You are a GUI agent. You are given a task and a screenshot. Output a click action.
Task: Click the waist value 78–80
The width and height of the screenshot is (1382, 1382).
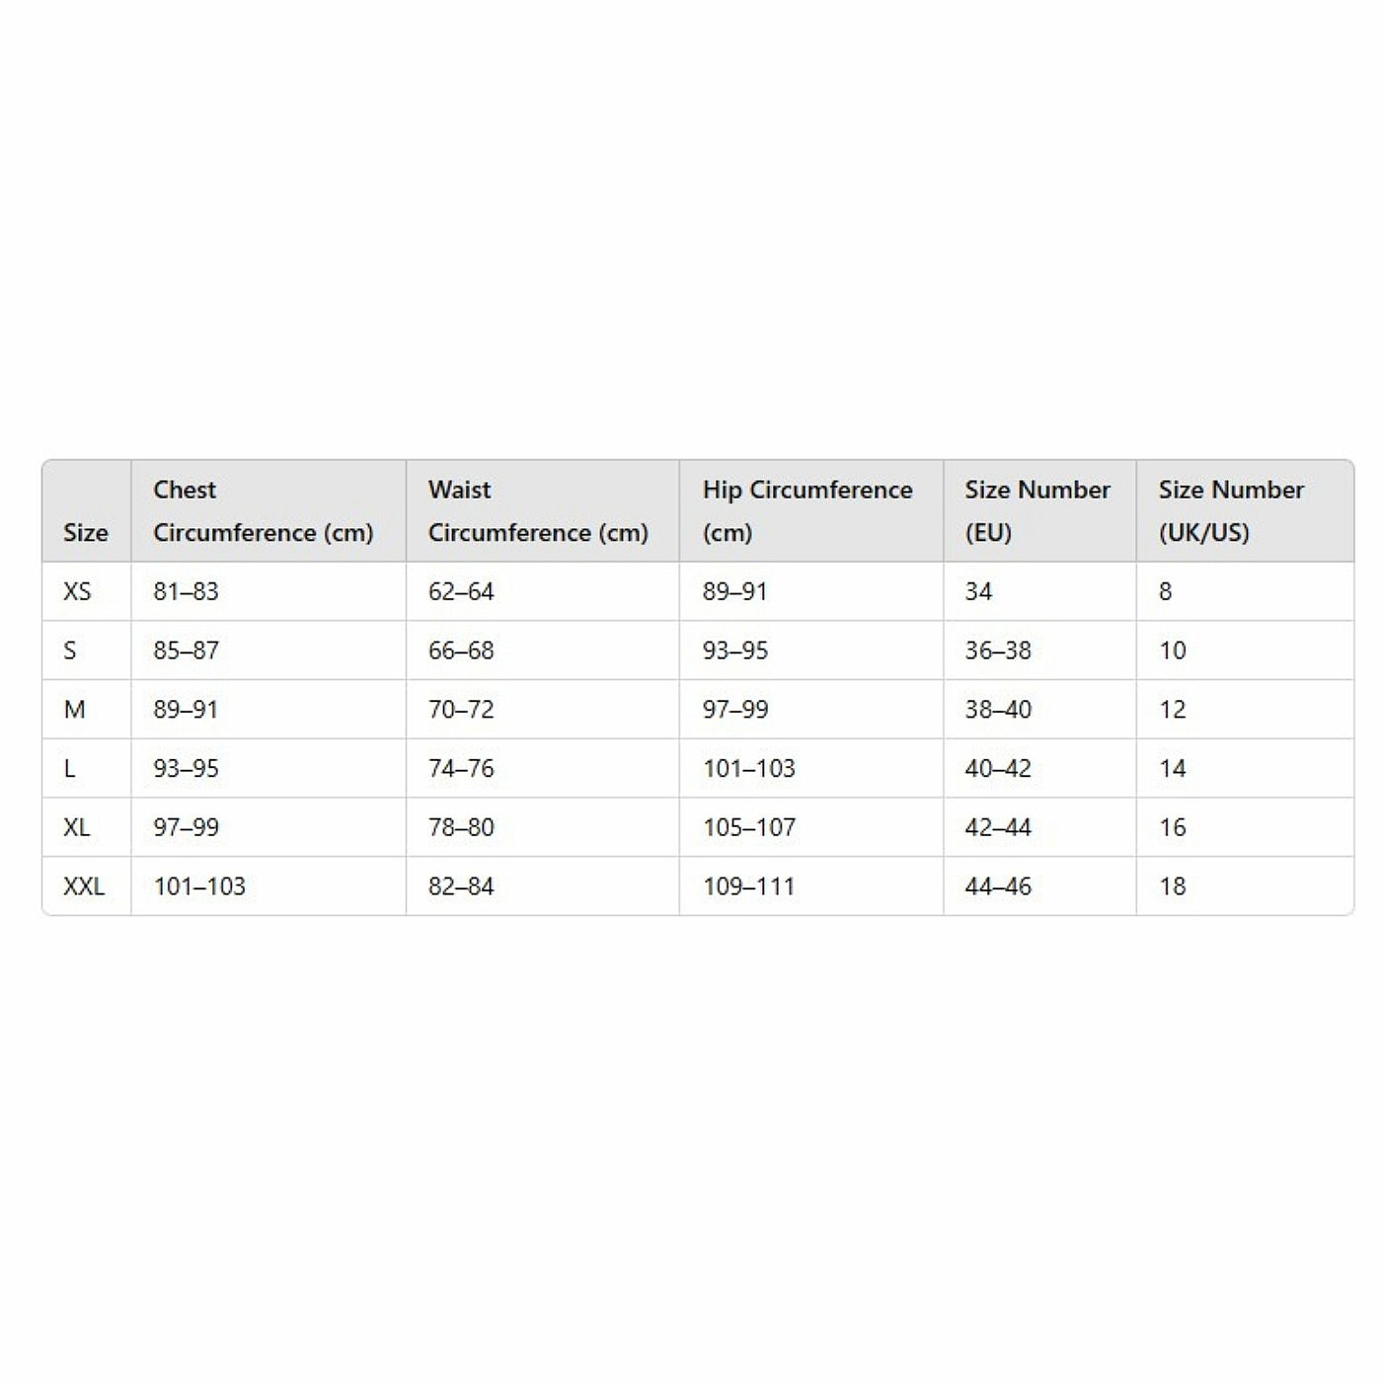[461, 827]
